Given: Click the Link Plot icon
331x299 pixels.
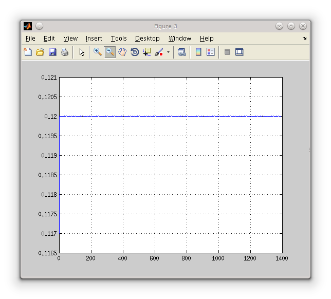Looking at the screenshot, I should pos(181,52).
